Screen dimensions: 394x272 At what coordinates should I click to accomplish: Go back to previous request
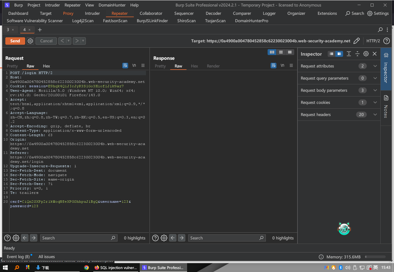coord(62,41)
